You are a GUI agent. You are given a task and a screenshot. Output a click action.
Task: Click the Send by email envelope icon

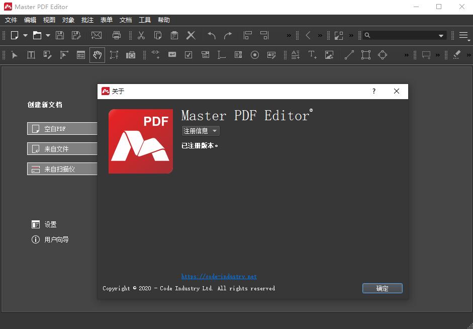coord(96,35)
